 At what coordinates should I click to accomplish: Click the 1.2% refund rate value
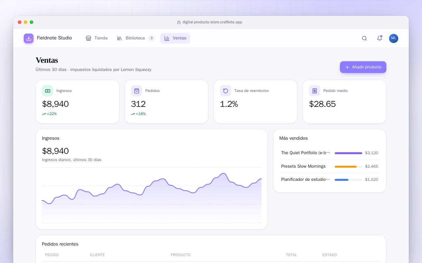click(x=229, y=104)
